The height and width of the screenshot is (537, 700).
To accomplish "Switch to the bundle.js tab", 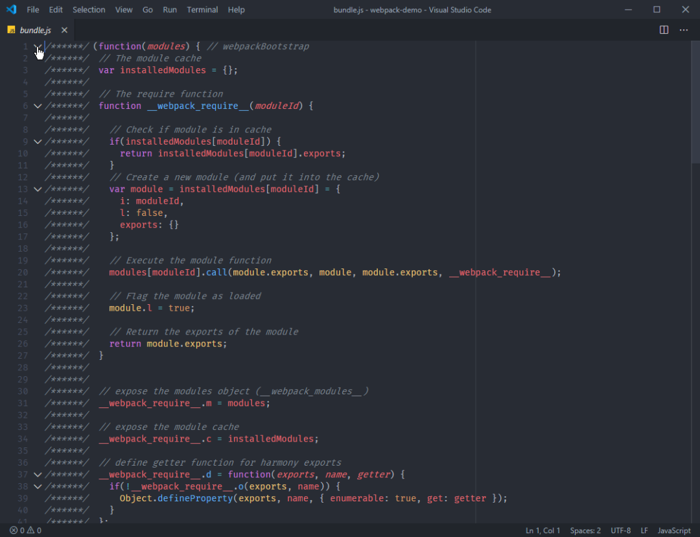I will coord(36,29).
